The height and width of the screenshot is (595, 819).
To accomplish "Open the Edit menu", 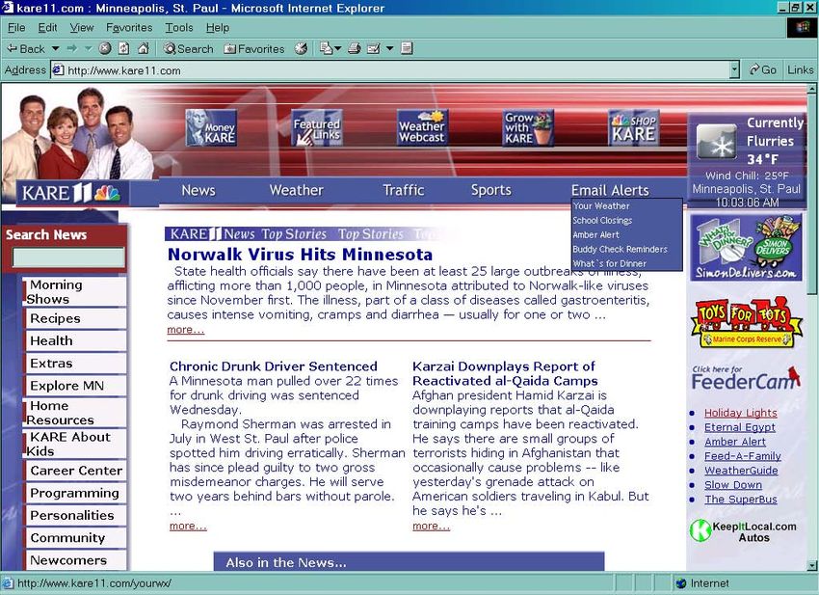I will (x=47, y=28).
